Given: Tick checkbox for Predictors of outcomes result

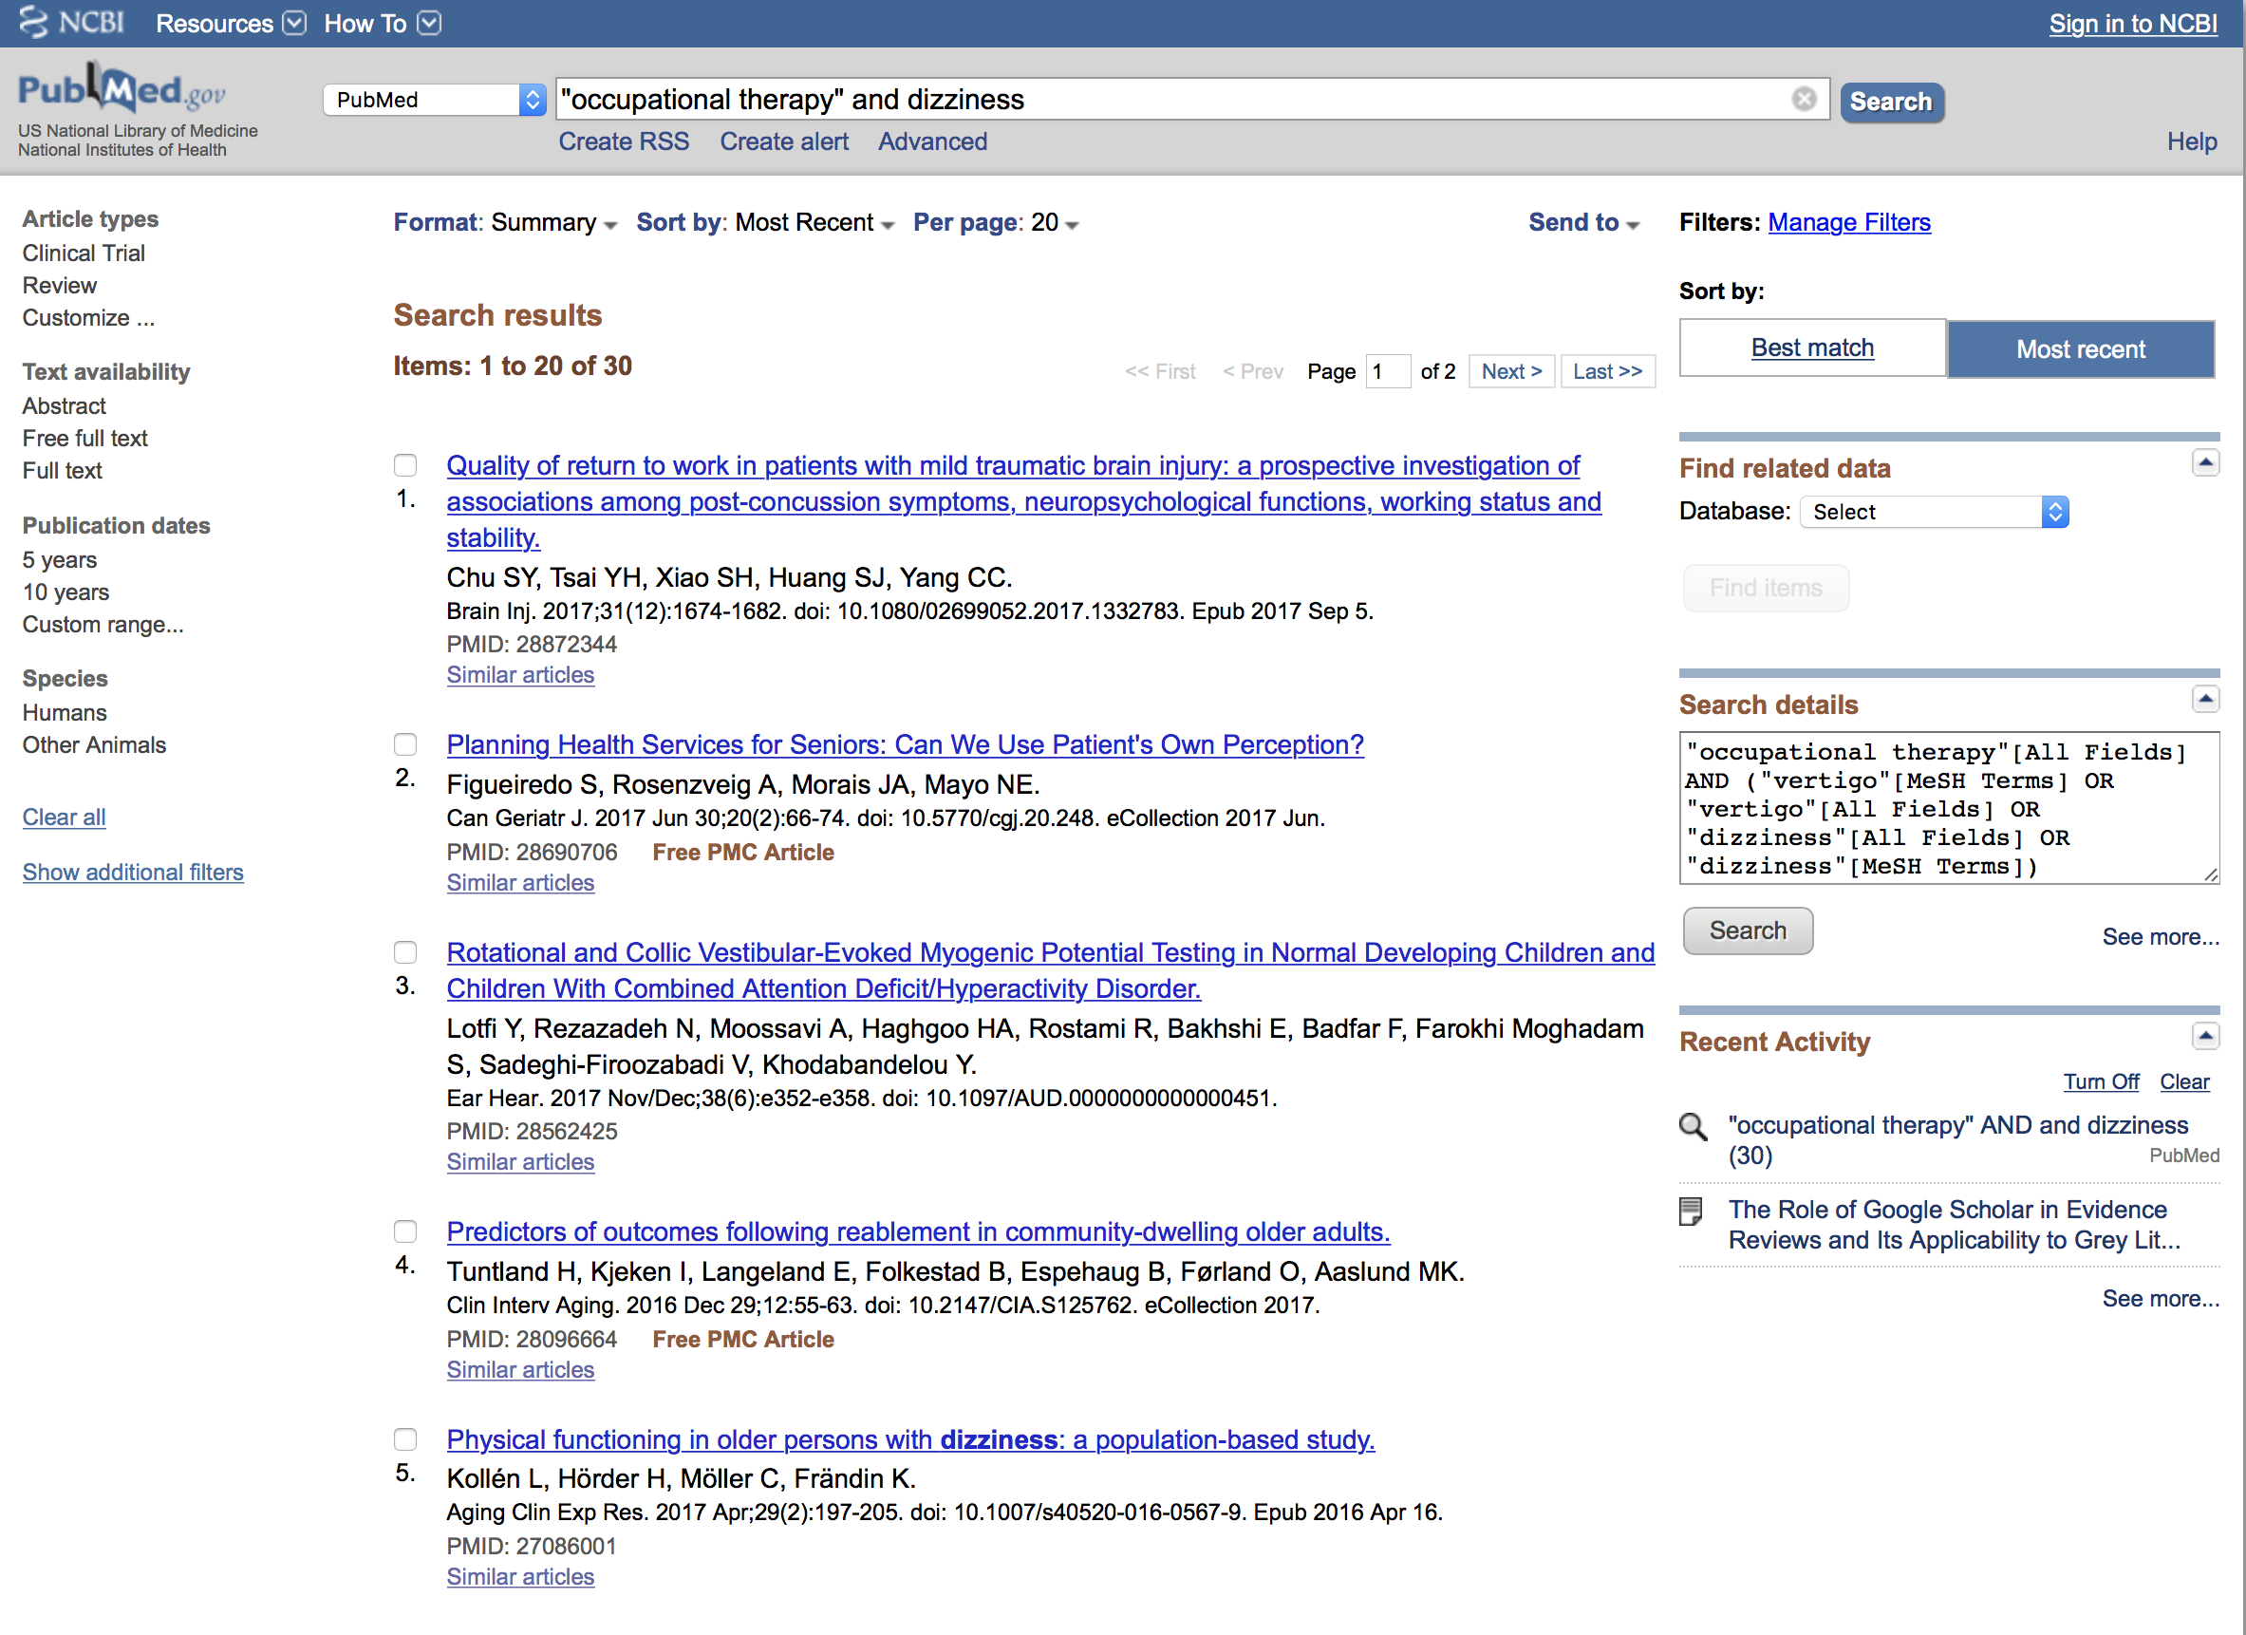Looking at the screenshot, I should click(405, 1231).
